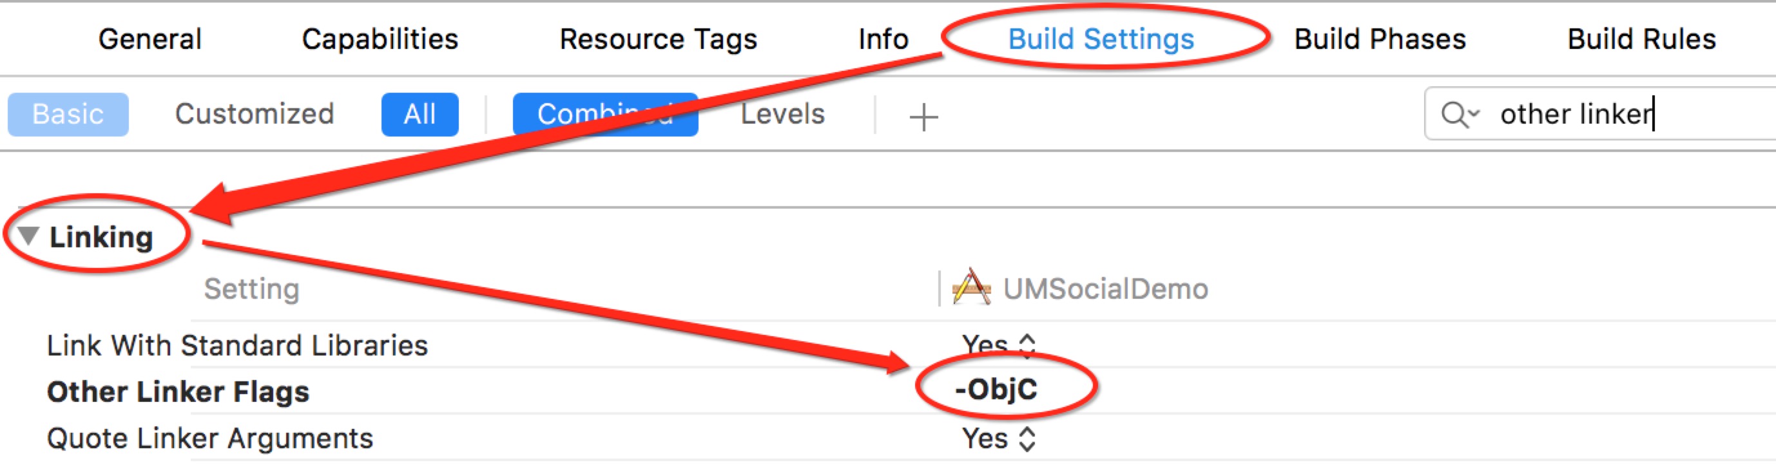Click the UMSocialDemo target app icon

click(970, 287)
